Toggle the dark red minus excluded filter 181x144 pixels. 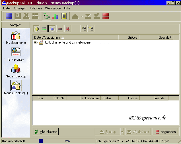tap(60, 29)
